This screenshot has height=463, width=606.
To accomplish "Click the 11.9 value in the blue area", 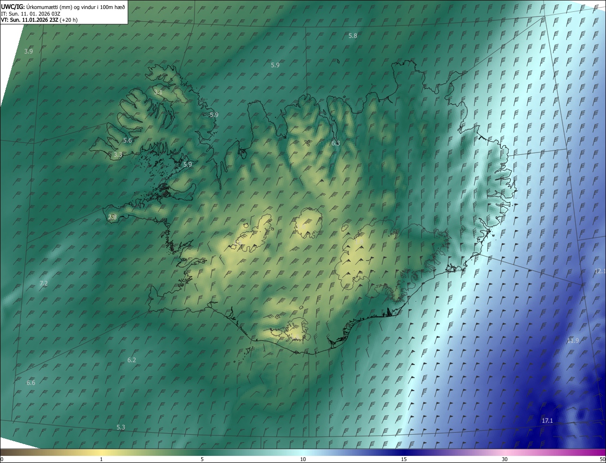I will 573,341.
